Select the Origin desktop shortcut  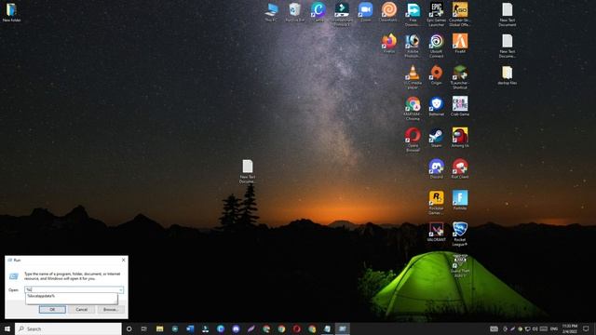pyautogui.click(x=437, y=75)
